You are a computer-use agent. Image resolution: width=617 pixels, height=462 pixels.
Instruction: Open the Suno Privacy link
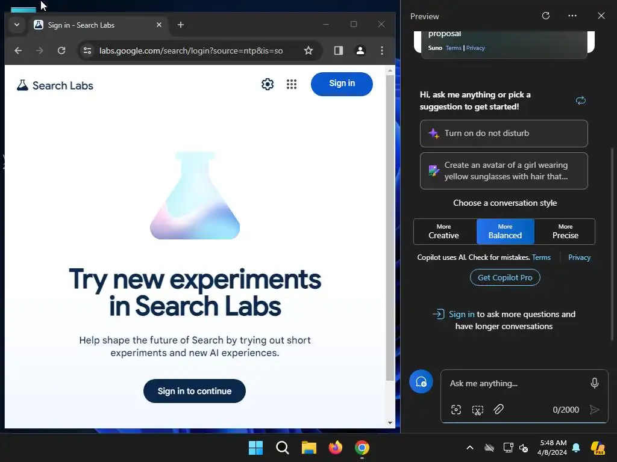point(475,48)
